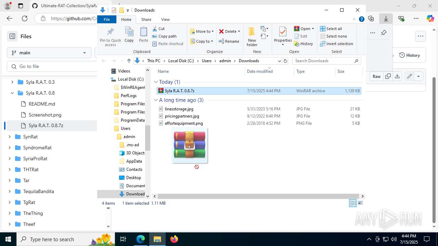This screenshot has width=438, height=246.
Task: Click Edit in Open group
Action: click(x=300, y=36)
